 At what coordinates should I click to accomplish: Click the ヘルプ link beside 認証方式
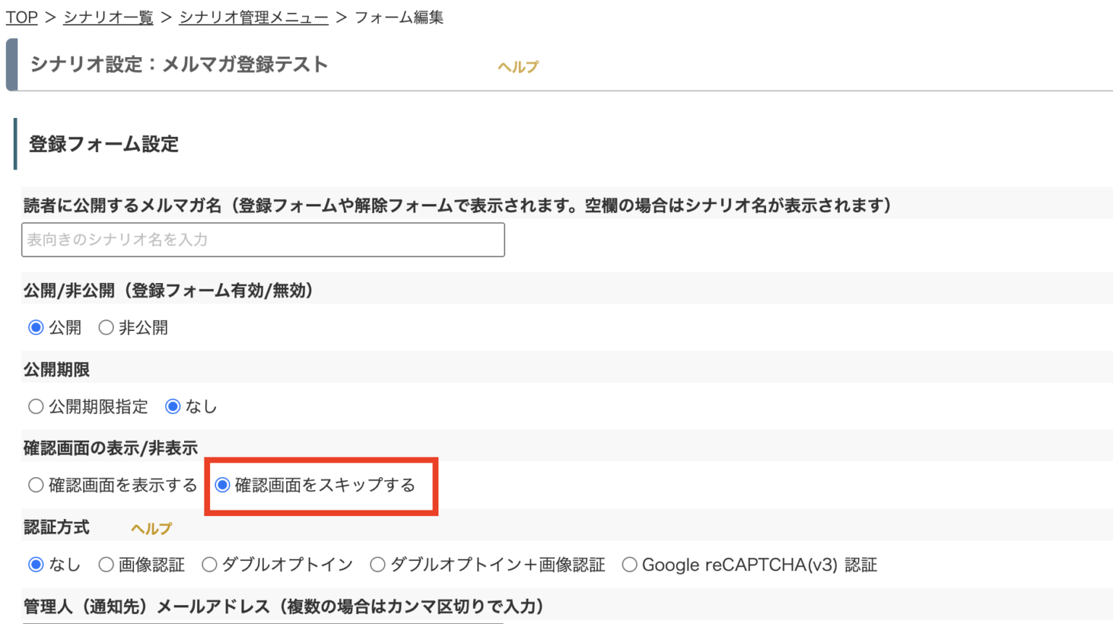tap(151, 528)
